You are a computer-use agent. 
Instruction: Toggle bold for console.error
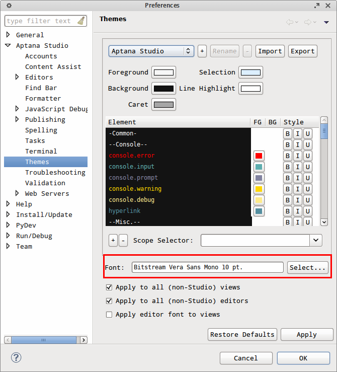(288, 156)
